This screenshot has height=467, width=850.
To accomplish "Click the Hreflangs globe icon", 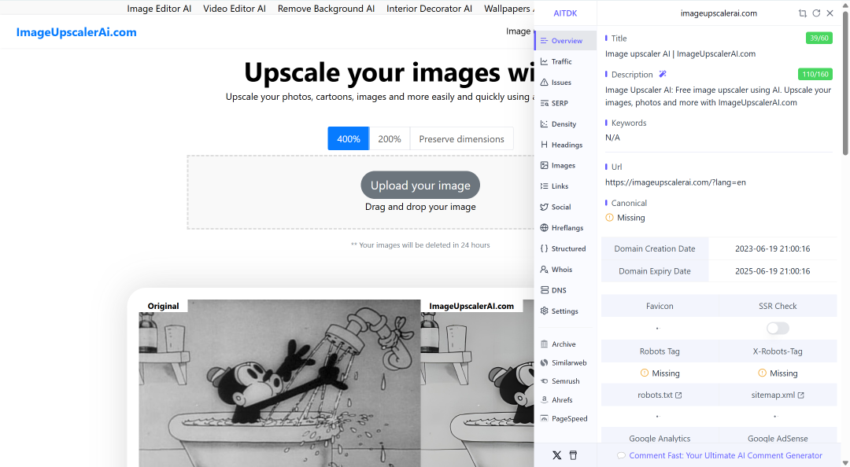I will pos(545,227).
